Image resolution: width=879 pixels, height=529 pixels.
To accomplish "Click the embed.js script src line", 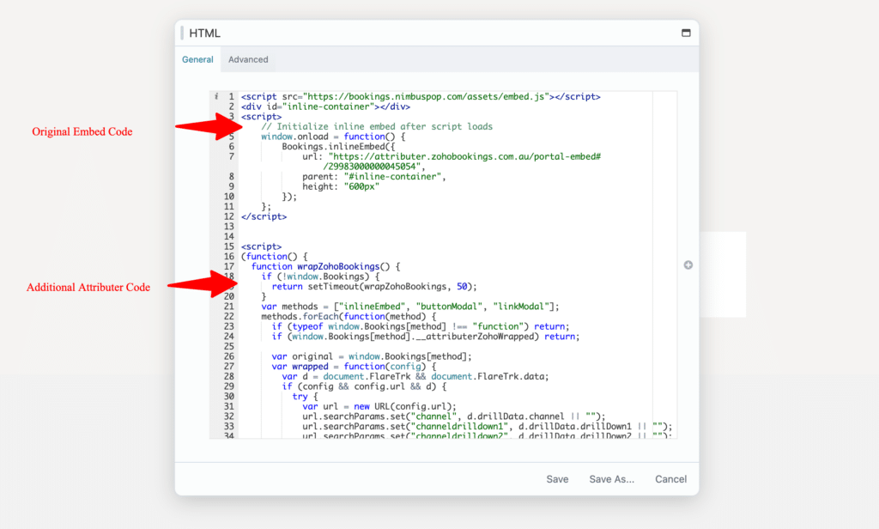I will coord(421,96).
